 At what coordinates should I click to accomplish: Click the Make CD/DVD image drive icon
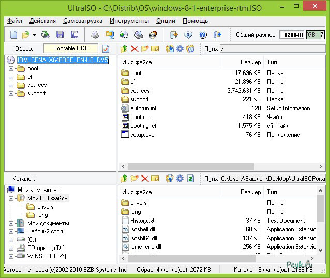95,35
